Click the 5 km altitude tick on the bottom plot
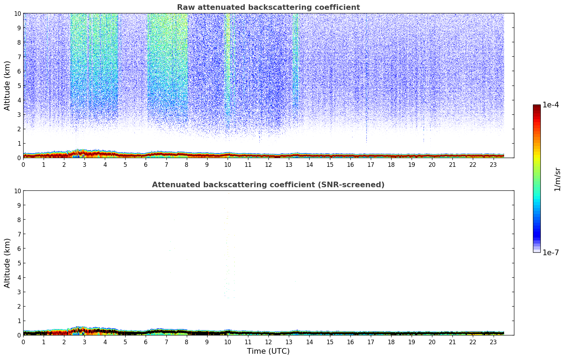 click(19, 263)
